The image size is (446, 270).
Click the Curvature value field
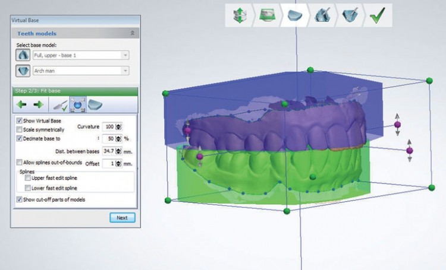tap(109, 126)
